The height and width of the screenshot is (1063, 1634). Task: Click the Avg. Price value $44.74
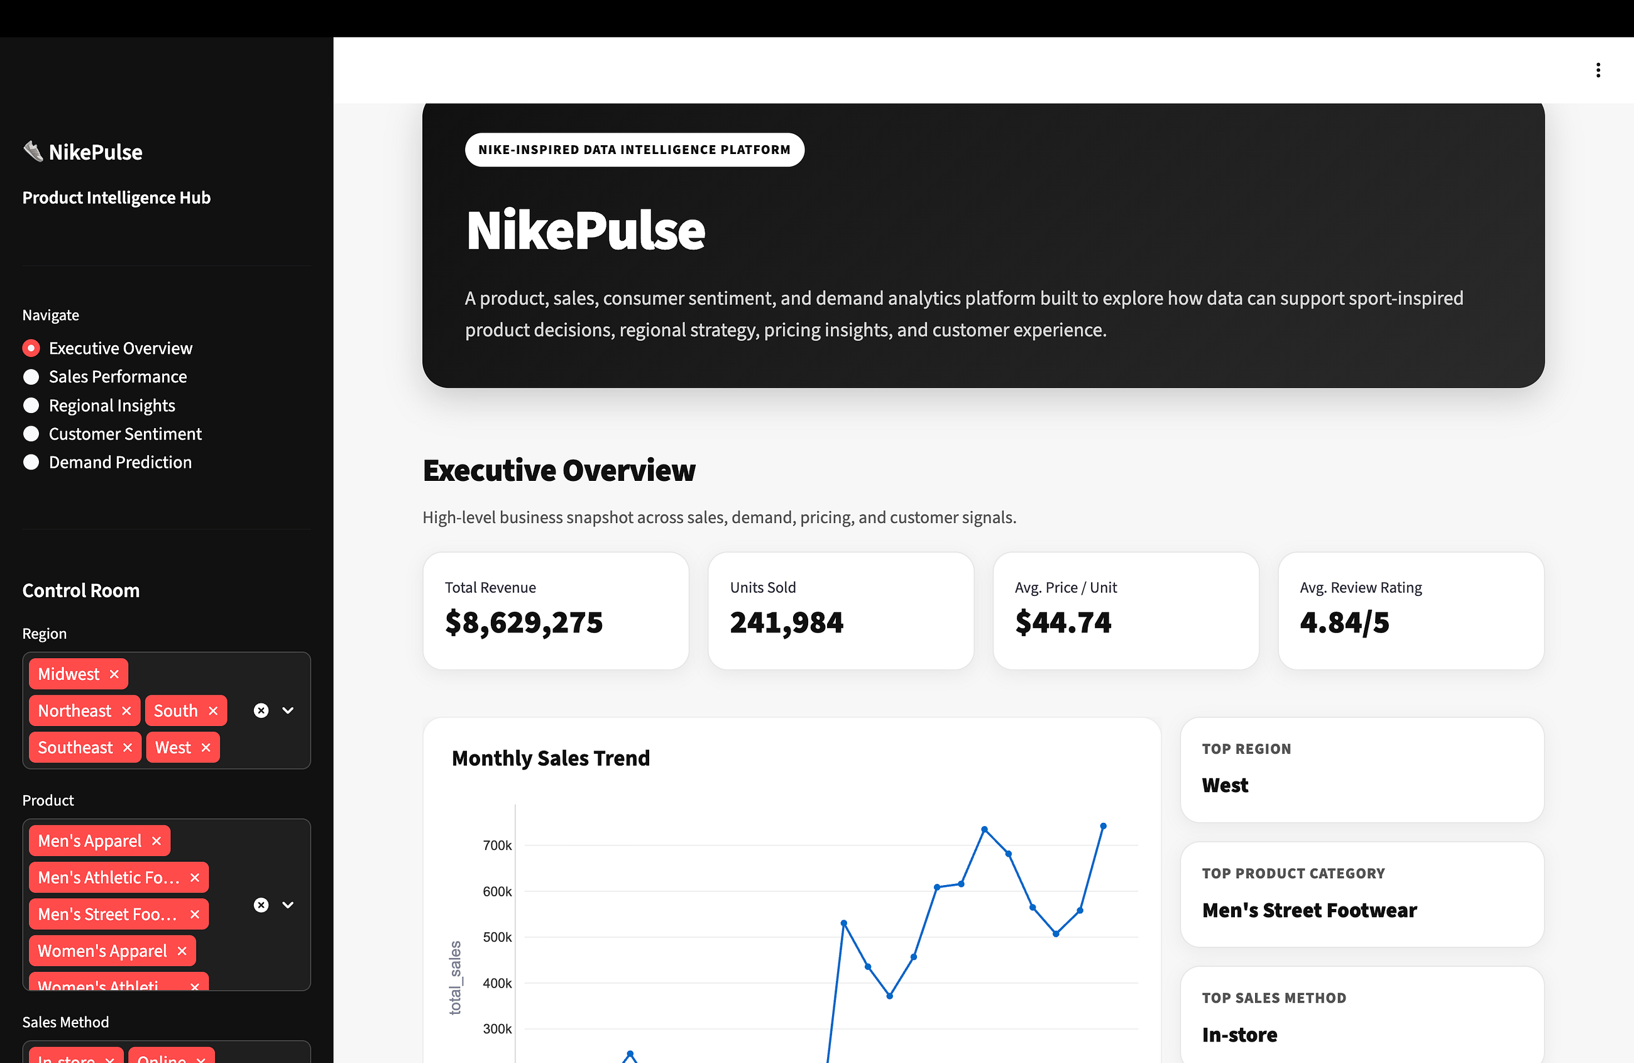(1063, 623)
